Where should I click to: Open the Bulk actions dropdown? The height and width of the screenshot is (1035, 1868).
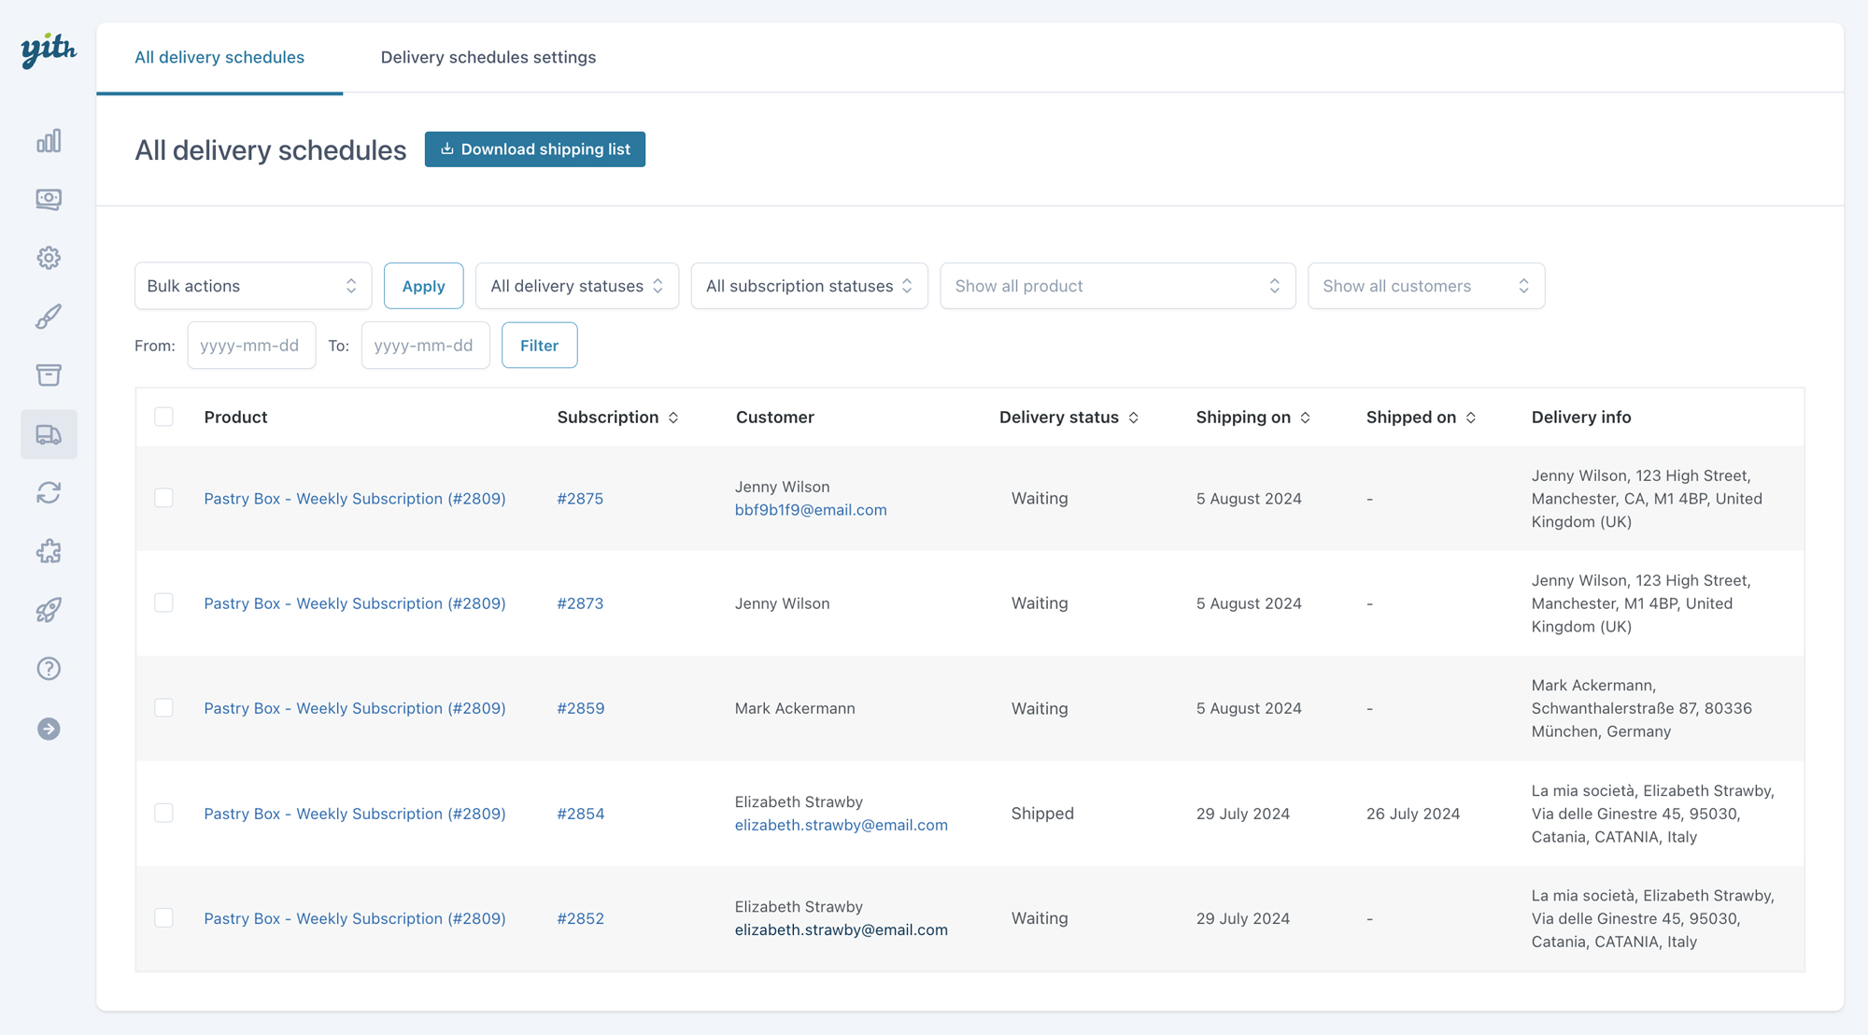coord(252,286)
